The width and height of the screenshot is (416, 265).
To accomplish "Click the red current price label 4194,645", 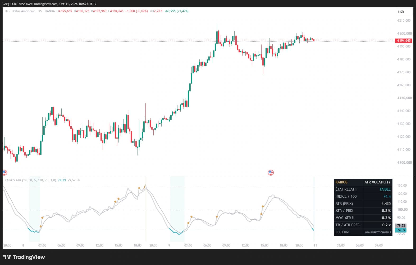I will coord(404,41).
